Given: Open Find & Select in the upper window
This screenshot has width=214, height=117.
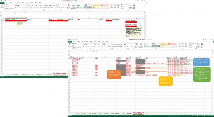Looking at the screenshot, I should pos(134,6).
